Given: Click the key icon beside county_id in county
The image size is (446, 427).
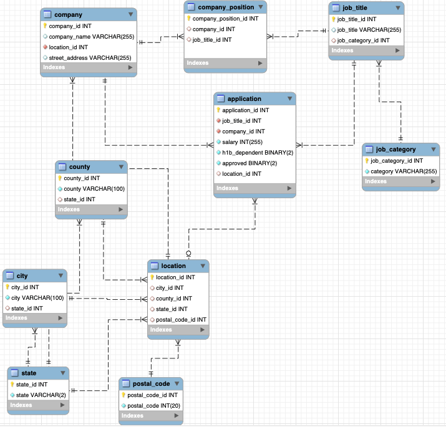Looking at the screenshot, I should (60, 178).
